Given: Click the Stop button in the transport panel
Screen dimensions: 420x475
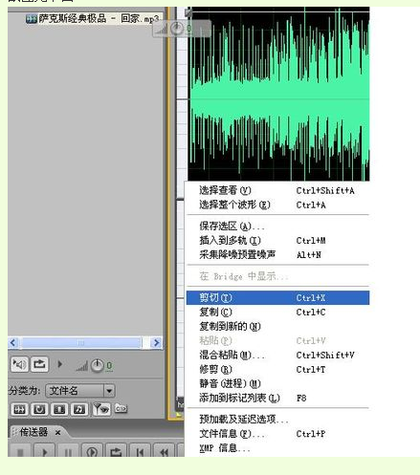Looking at the screenshot, I should tap(20, 450).
